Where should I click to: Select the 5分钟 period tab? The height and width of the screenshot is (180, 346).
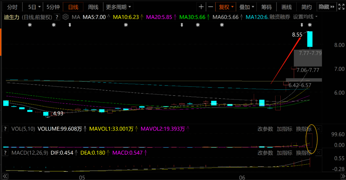[x=53, y=7]
